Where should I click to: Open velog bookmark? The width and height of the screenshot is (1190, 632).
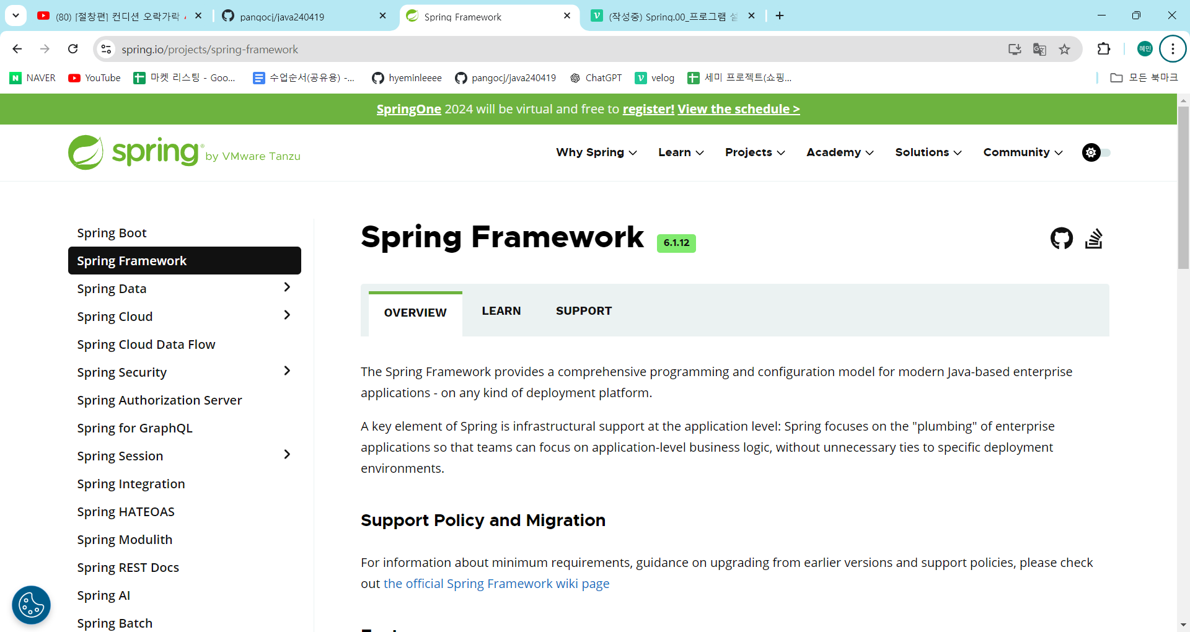655,78
